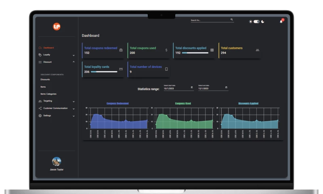
Task: Expand the Loyalty sidebar menu
Action: 73,55
